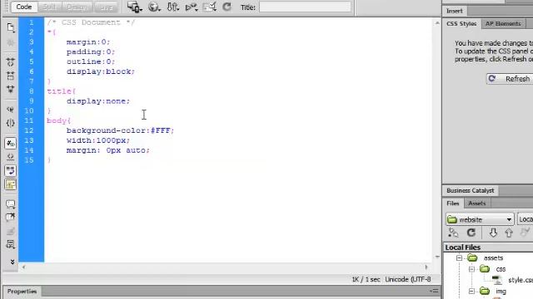Open the Open Documents list icon

[11, 27]
